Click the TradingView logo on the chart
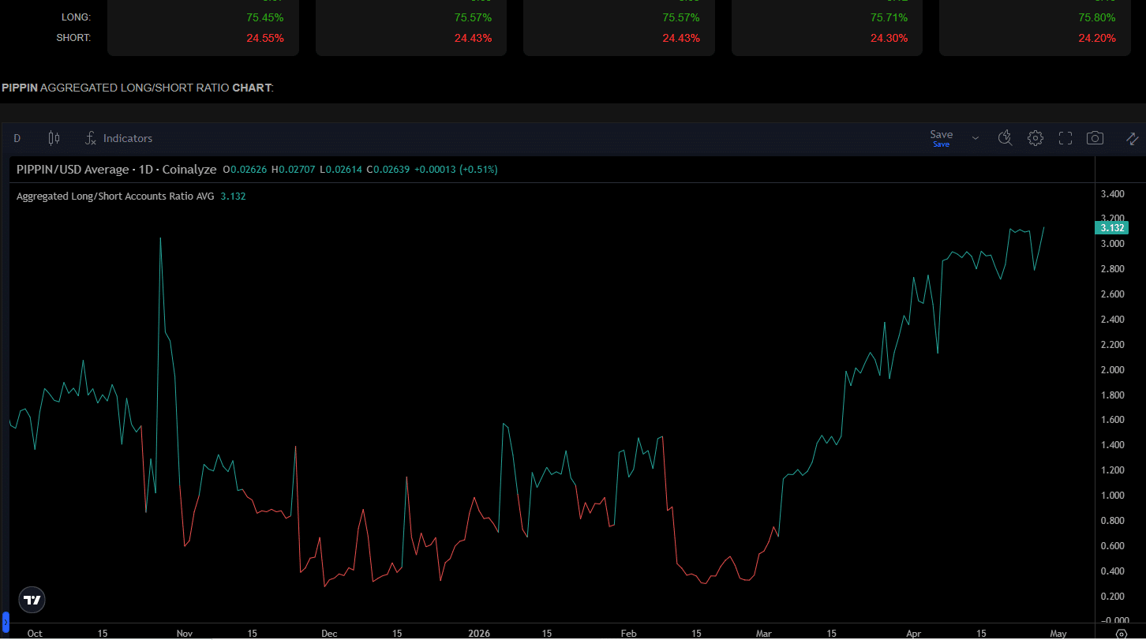The image size is (1146, 640). pyautogui.click(x=32, y=600)
